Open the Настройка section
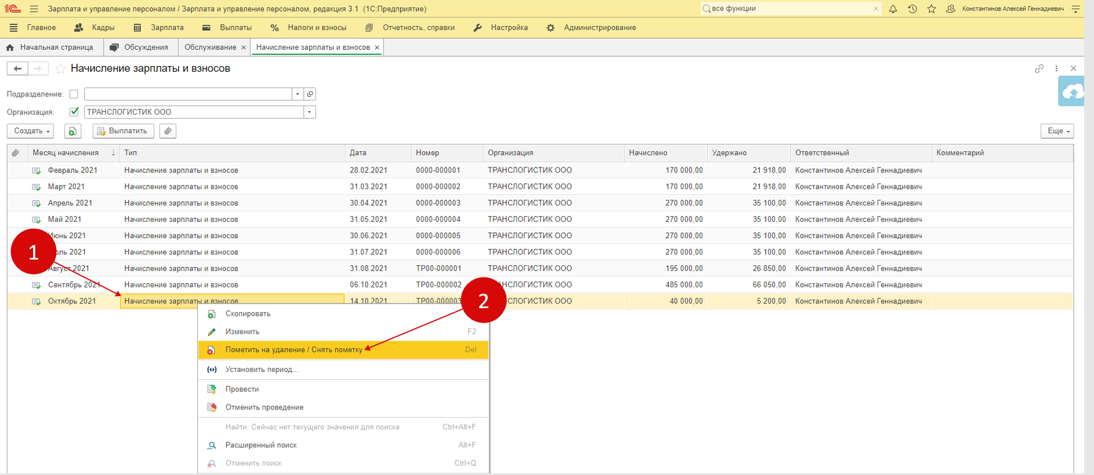 pyautogui.click(x=501, y=28)
